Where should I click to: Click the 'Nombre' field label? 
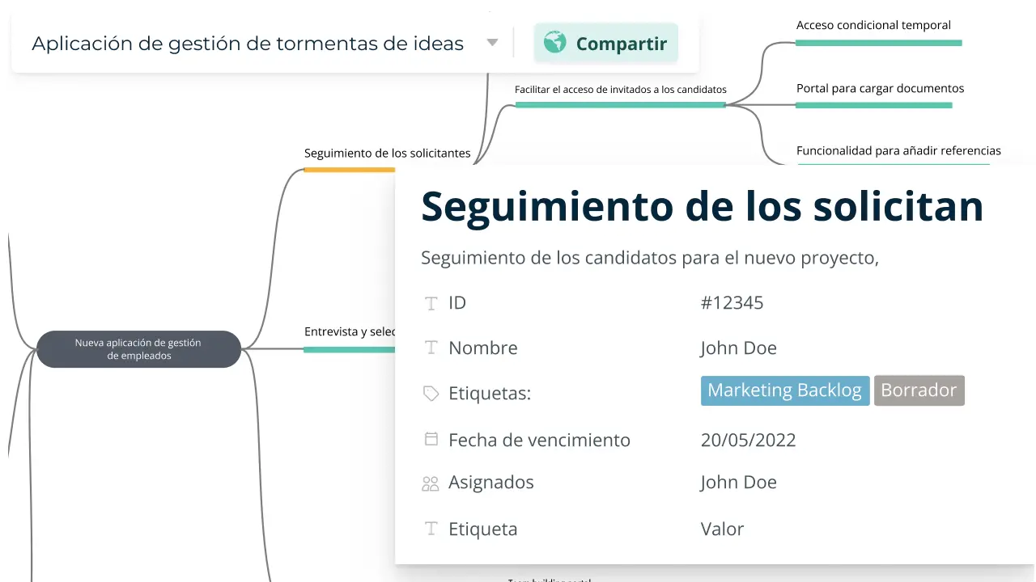[483, 348]
